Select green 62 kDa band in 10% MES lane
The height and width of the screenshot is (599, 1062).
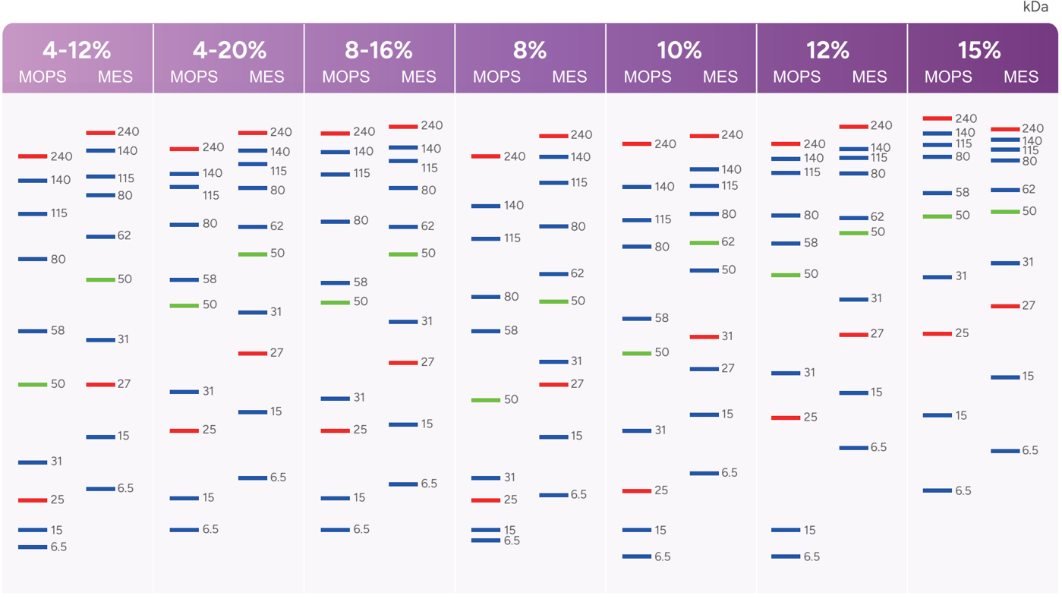(704, 243)
